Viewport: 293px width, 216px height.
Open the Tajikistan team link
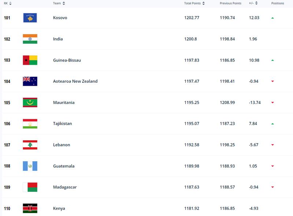point(62,123)
